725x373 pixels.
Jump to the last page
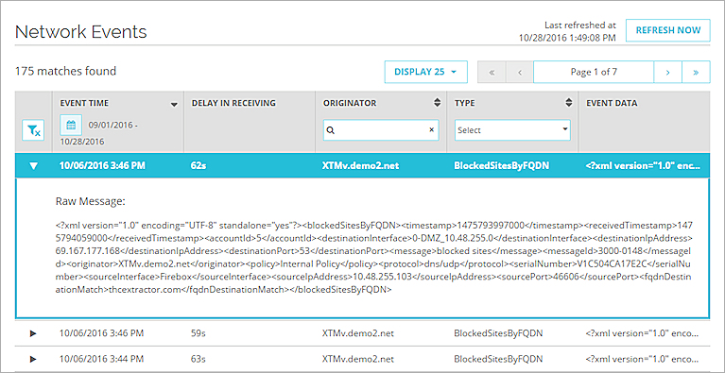[x=696, y=72]
